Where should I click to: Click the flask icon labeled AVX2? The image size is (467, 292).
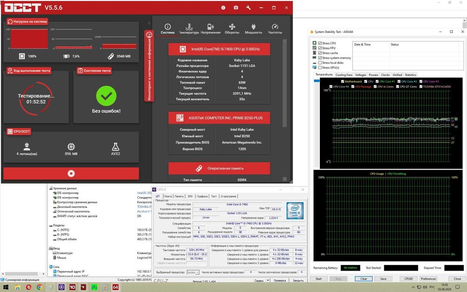coord(115,147)
